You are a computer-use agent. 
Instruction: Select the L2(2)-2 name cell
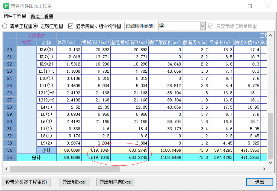pyautogui.click(x=47, y=93)
